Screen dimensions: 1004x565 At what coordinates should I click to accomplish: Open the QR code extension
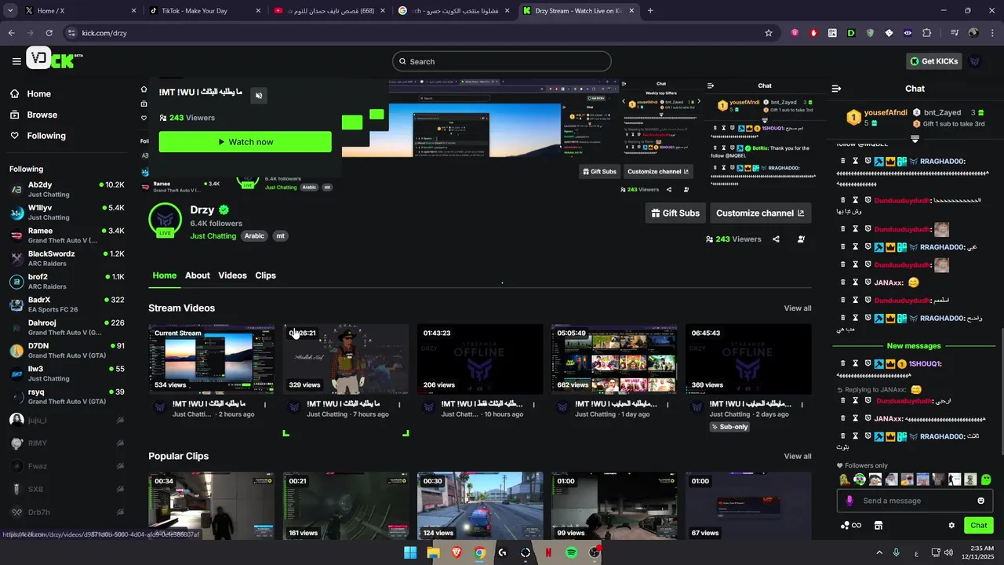[832, 33]
